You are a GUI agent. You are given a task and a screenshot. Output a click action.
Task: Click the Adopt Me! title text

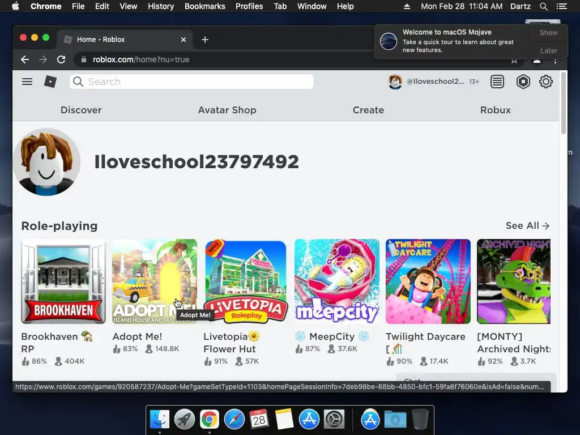(x=137, y=336)
